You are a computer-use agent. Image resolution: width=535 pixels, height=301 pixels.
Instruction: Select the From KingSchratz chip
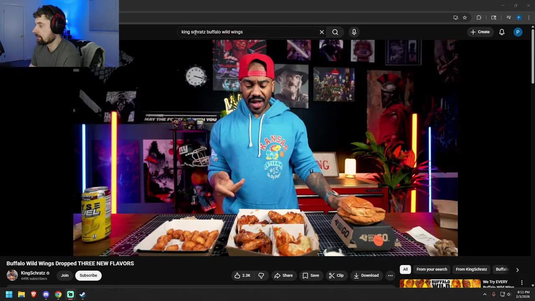pos(471,269)
